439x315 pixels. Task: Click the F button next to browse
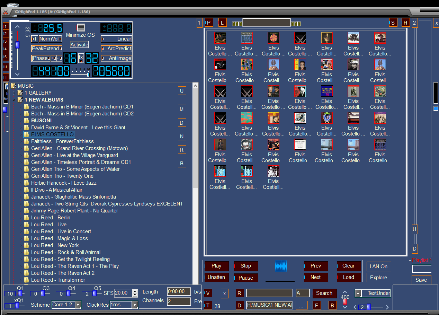tap(316, 305)
